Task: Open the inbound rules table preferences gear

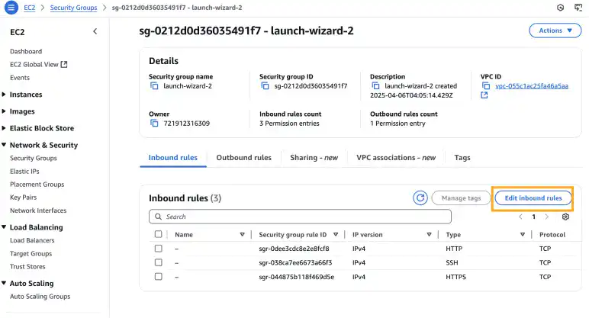Action: point(565,217)
